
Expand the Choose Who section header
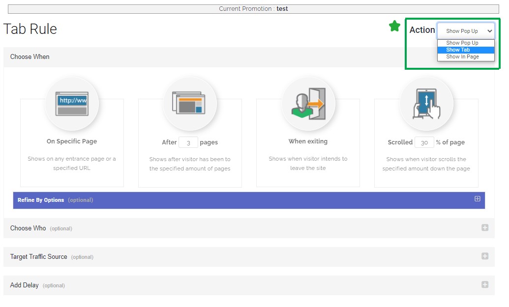click(29, 228)
